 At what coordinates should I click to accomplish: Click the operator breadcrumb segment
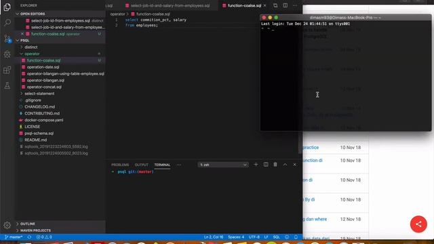click(x=117, y=14)
